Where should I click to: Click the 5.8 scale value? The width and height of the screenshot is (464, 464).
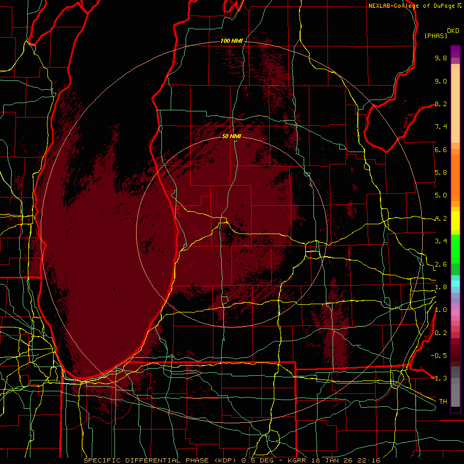pyautogui.click(x=441, y=172)
